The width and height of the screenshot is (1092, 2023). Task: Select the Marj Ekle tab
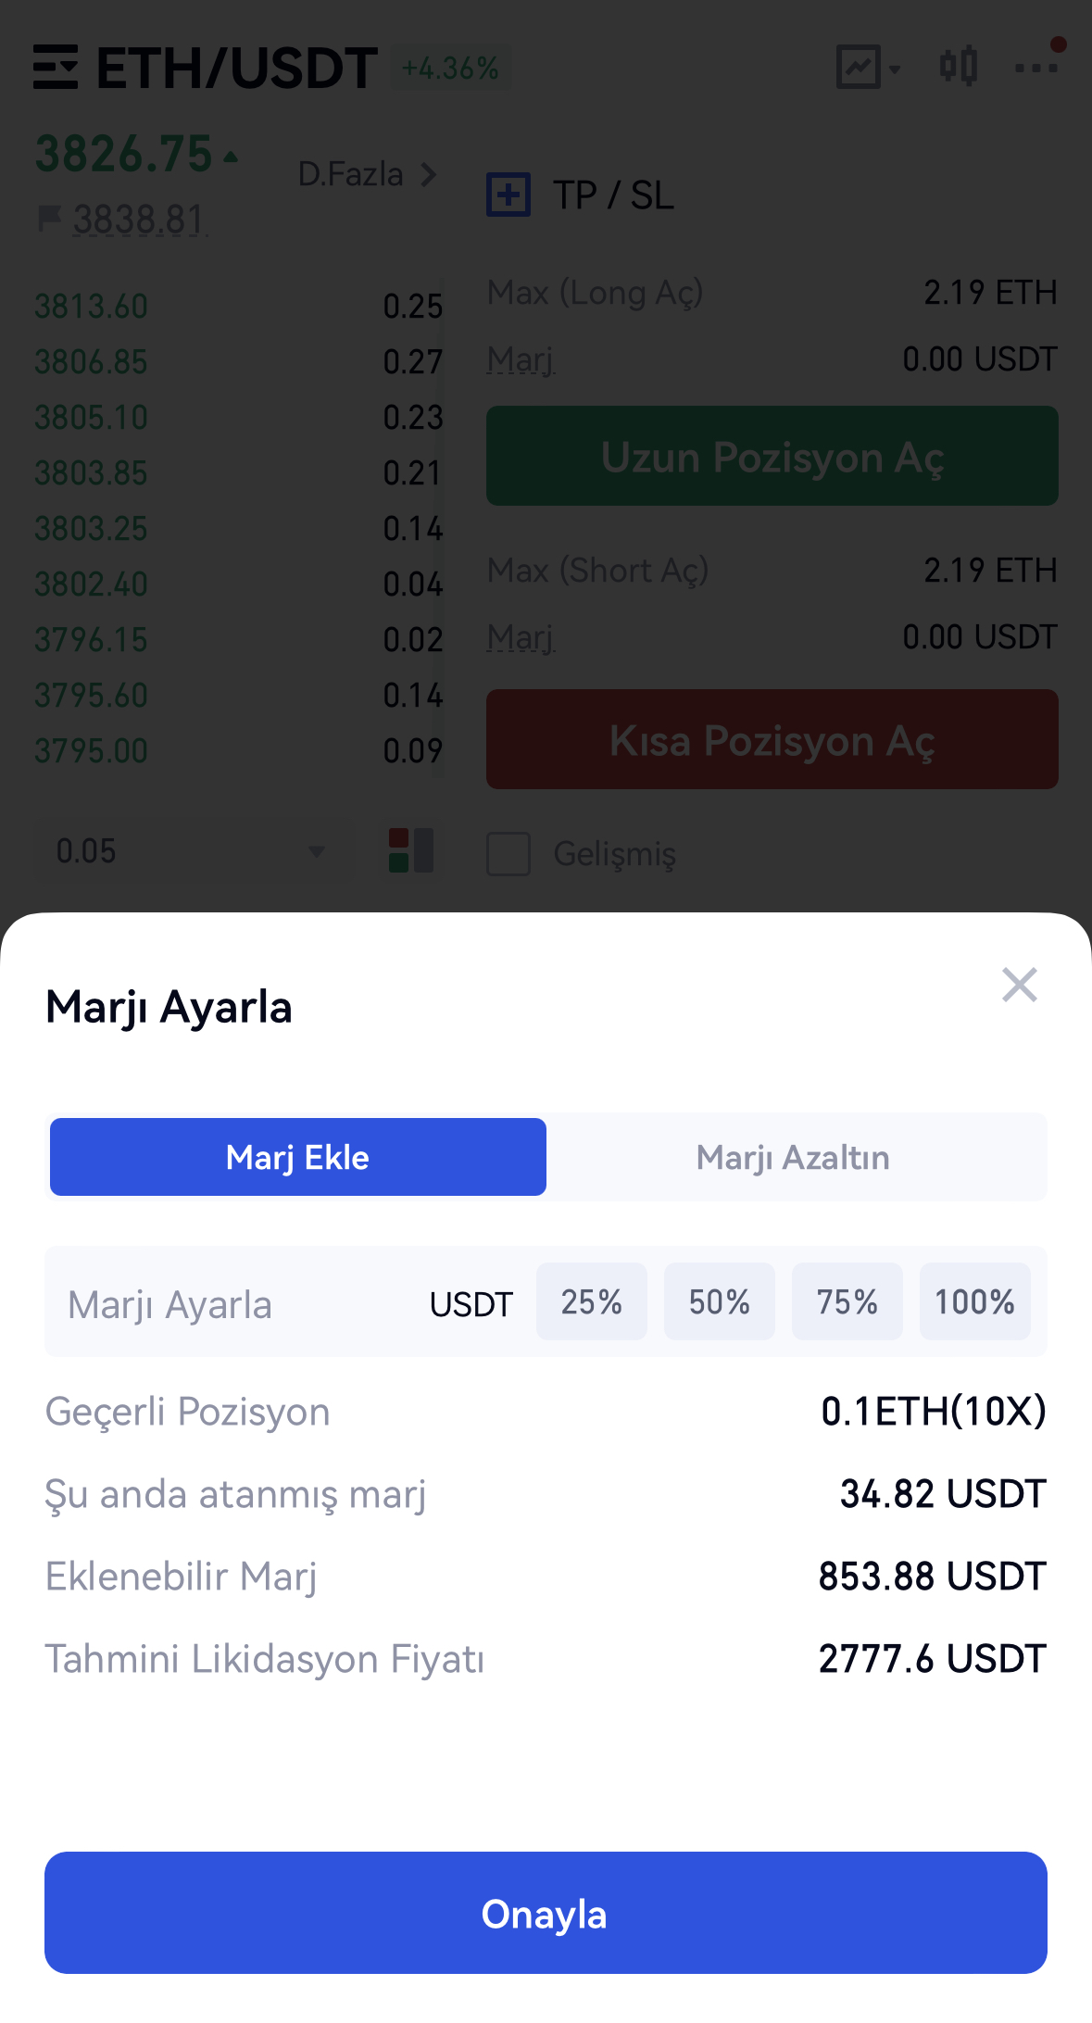[x=297, y=1157]
